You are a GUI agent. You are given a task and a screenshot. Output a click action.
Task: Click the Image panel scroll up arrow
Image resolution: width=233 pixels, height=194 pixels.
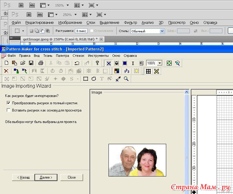pos(186,92)
